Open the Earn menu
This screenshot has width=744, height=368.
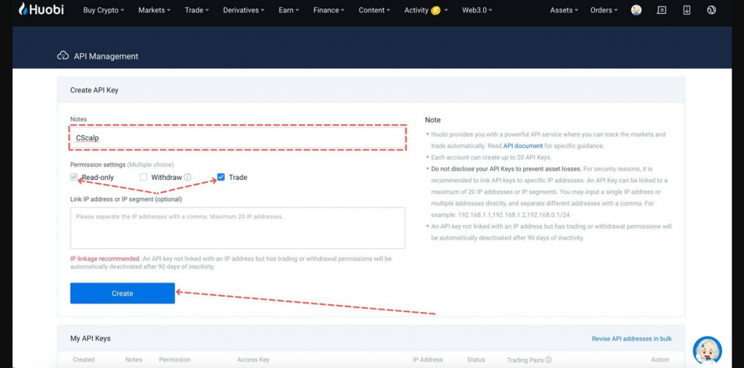click(x=289, y=10)
